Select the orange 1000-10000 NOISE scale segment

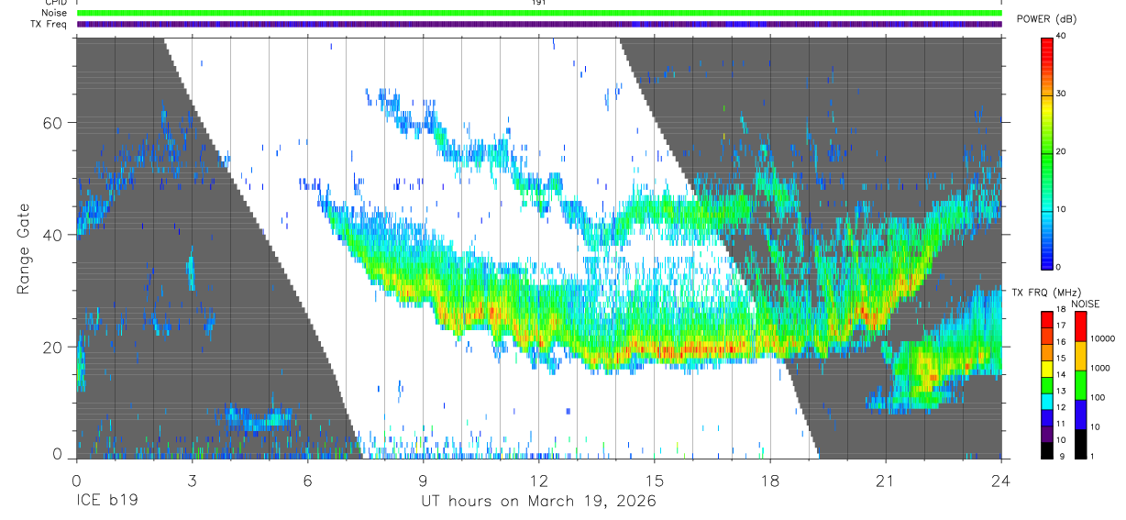coord(1080,355)
